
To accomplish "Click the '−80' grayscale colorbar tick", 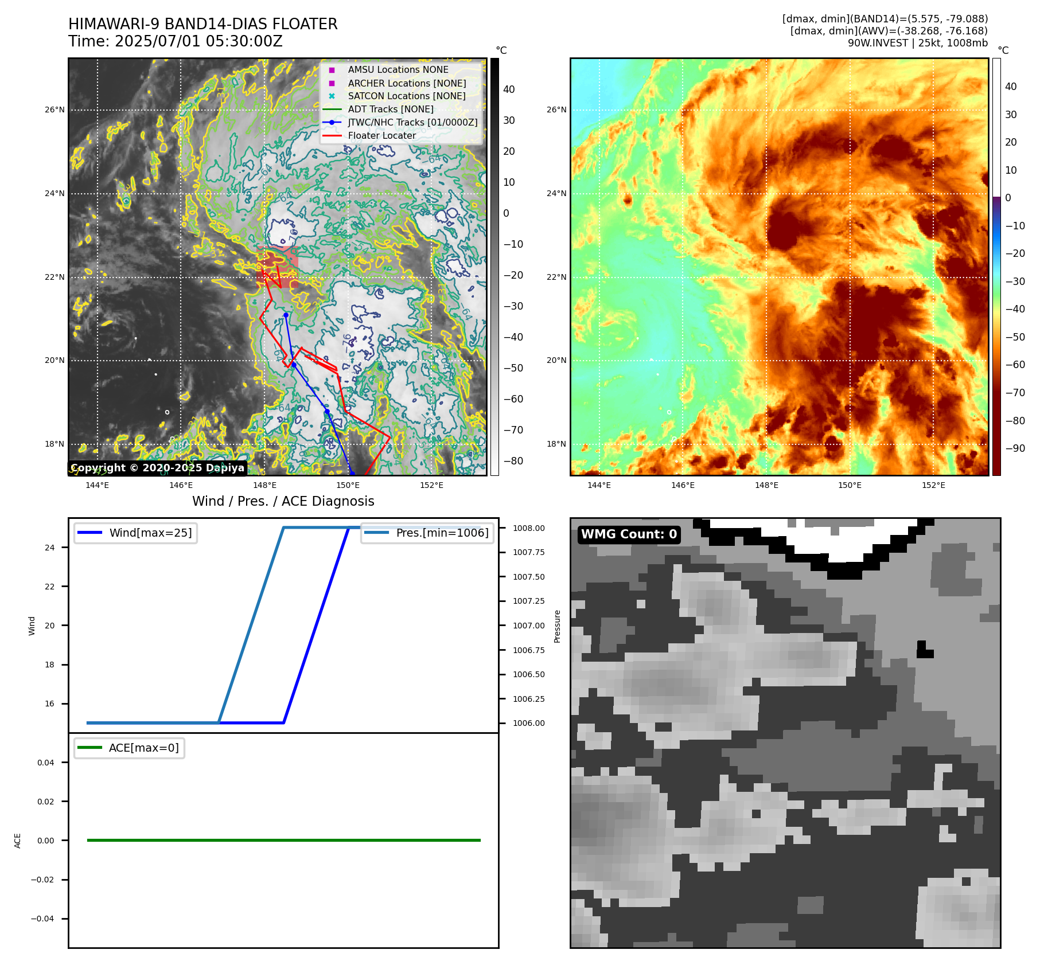I will click(x=513, y=461).
